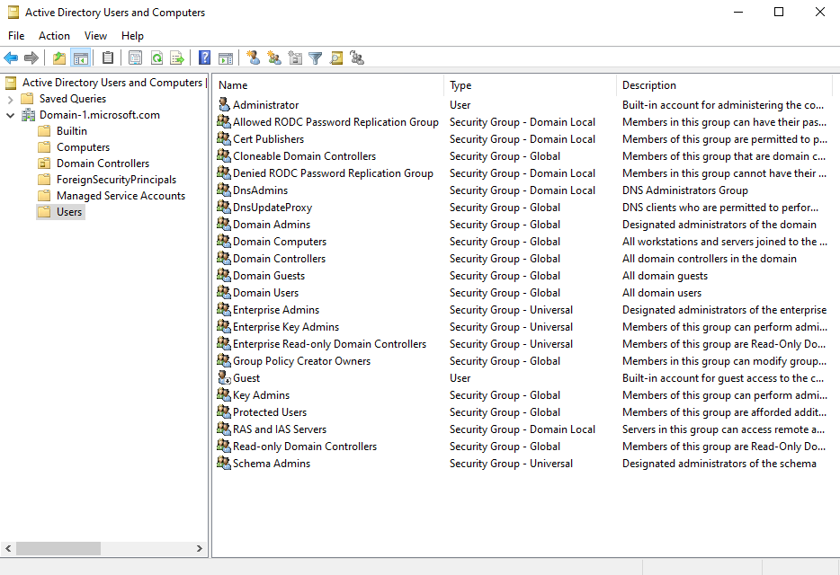840x575 pixels.
Task: Select the Domain Admins group
Action: pyautogui.click(x=268, y=224)
